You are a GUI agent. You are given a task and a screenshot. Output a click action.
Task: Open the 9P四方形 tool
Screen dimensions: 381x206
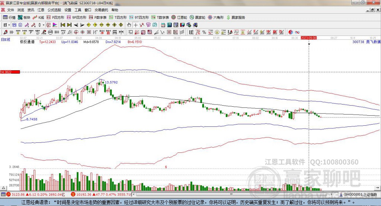[x=77, y=17]
